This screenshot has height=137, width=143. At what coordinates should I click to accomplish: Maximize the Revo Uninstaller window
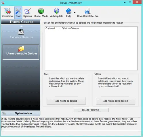pyautogui.click(x=130, y=2)
